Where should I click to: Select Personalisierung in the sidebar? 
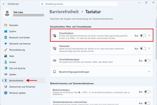(24, 50)
